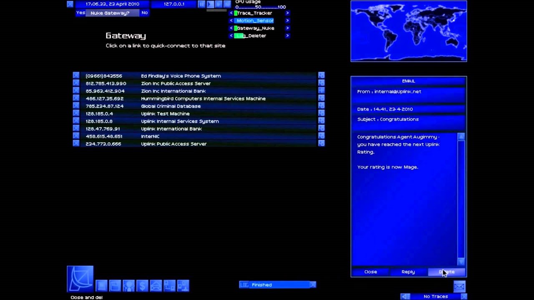534x300 pixels.
Task: Click the icon after Uplink Internal Services System
Action: 321,121
